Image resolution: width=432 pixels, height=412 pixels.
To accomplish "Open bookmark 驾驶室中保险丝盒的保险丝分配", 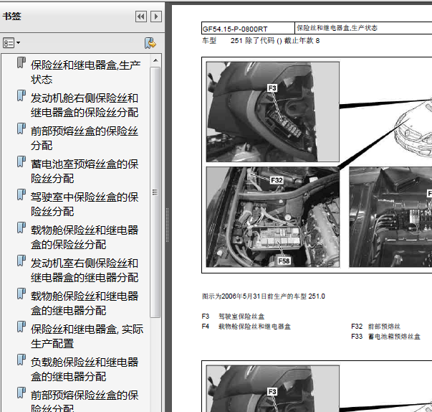I will pyautogui.click(x=85, y=205).
